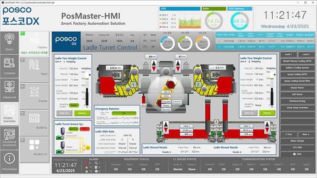Click the alarm search magnifier icon

click(96, 163)
